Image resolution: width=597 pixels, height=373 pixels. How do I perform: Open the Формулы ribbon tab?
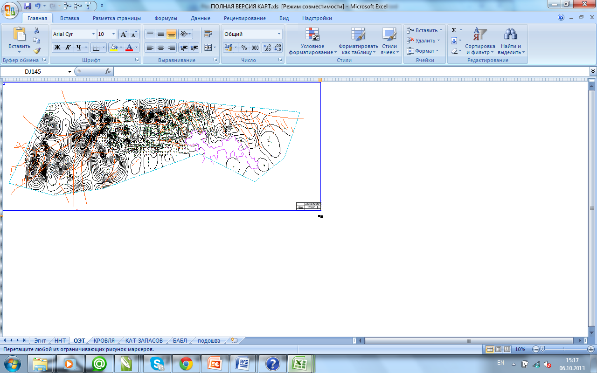pos(166,18)
